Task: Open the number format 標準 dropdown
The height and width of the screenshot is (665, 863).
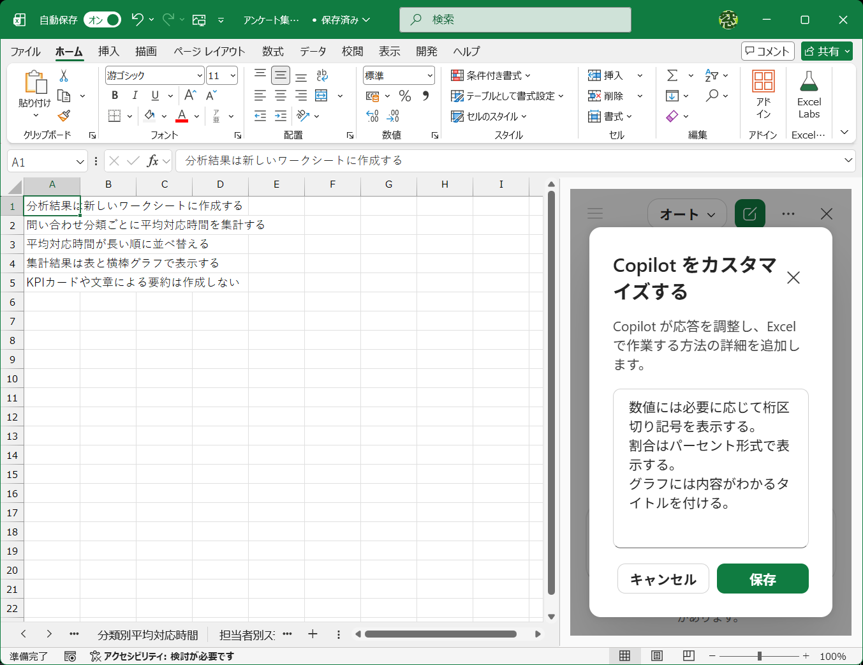Action: point(430,76)
